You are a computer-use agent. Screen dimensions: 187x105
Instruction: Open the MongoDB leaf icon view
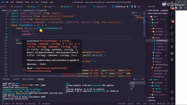[172, 60]
